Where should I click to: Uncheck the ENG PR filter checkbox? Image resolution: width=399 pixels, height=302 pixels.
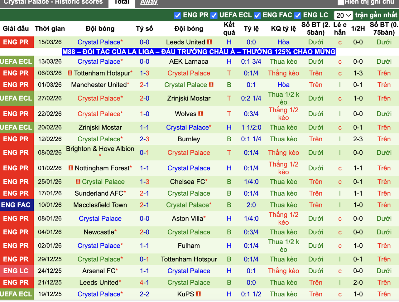(x=178, y=15)
